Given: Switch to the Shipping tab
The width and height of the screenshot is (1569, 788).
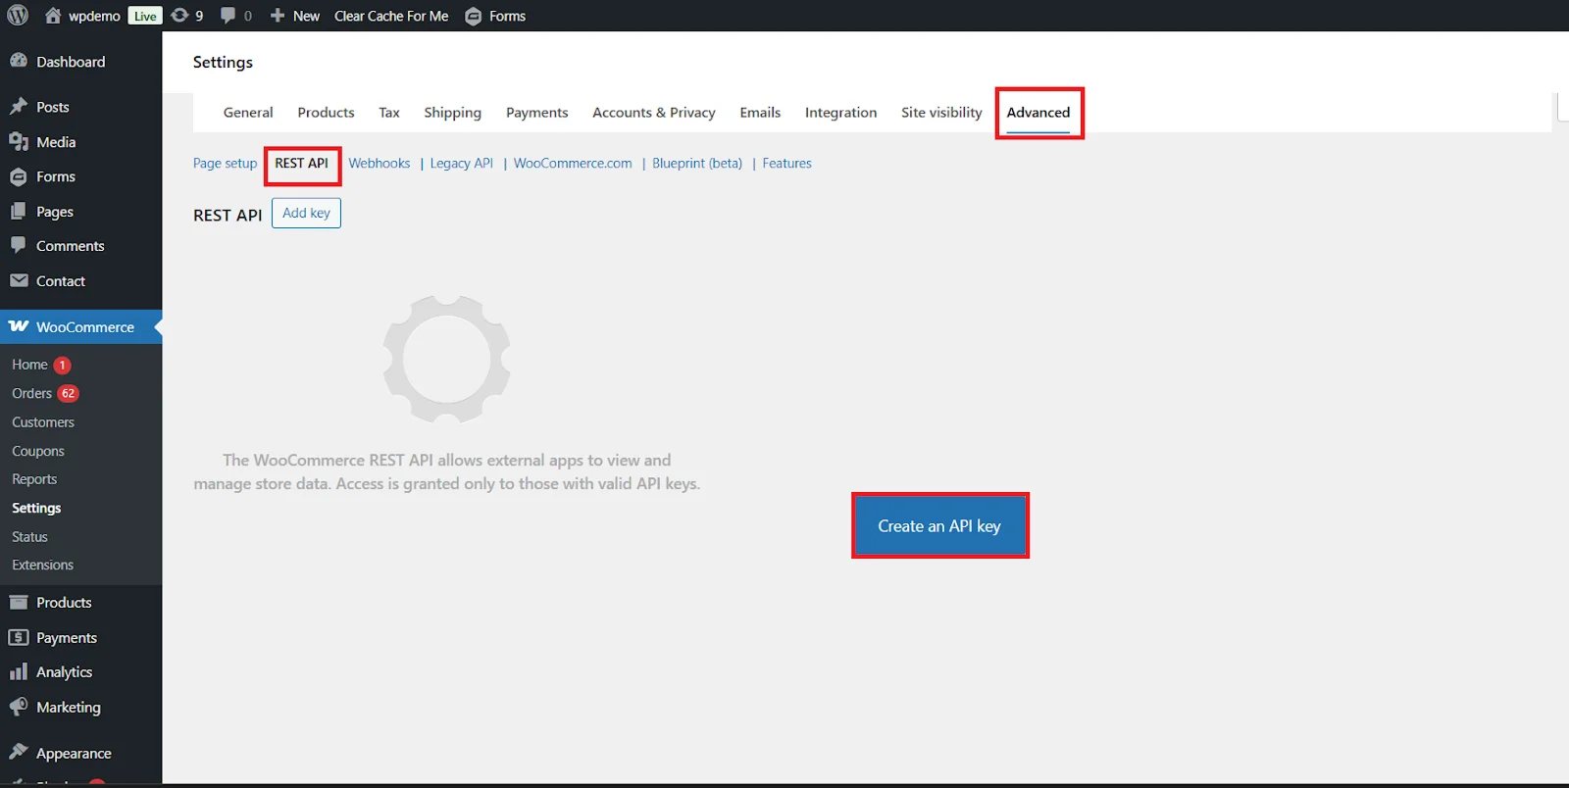Looking at the screenshot, I should [453, 113].
